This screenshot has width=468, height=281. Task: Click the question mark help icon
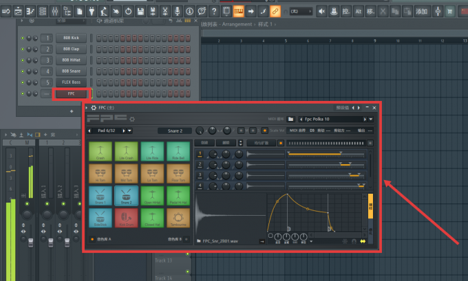click(x=214, y=12)
